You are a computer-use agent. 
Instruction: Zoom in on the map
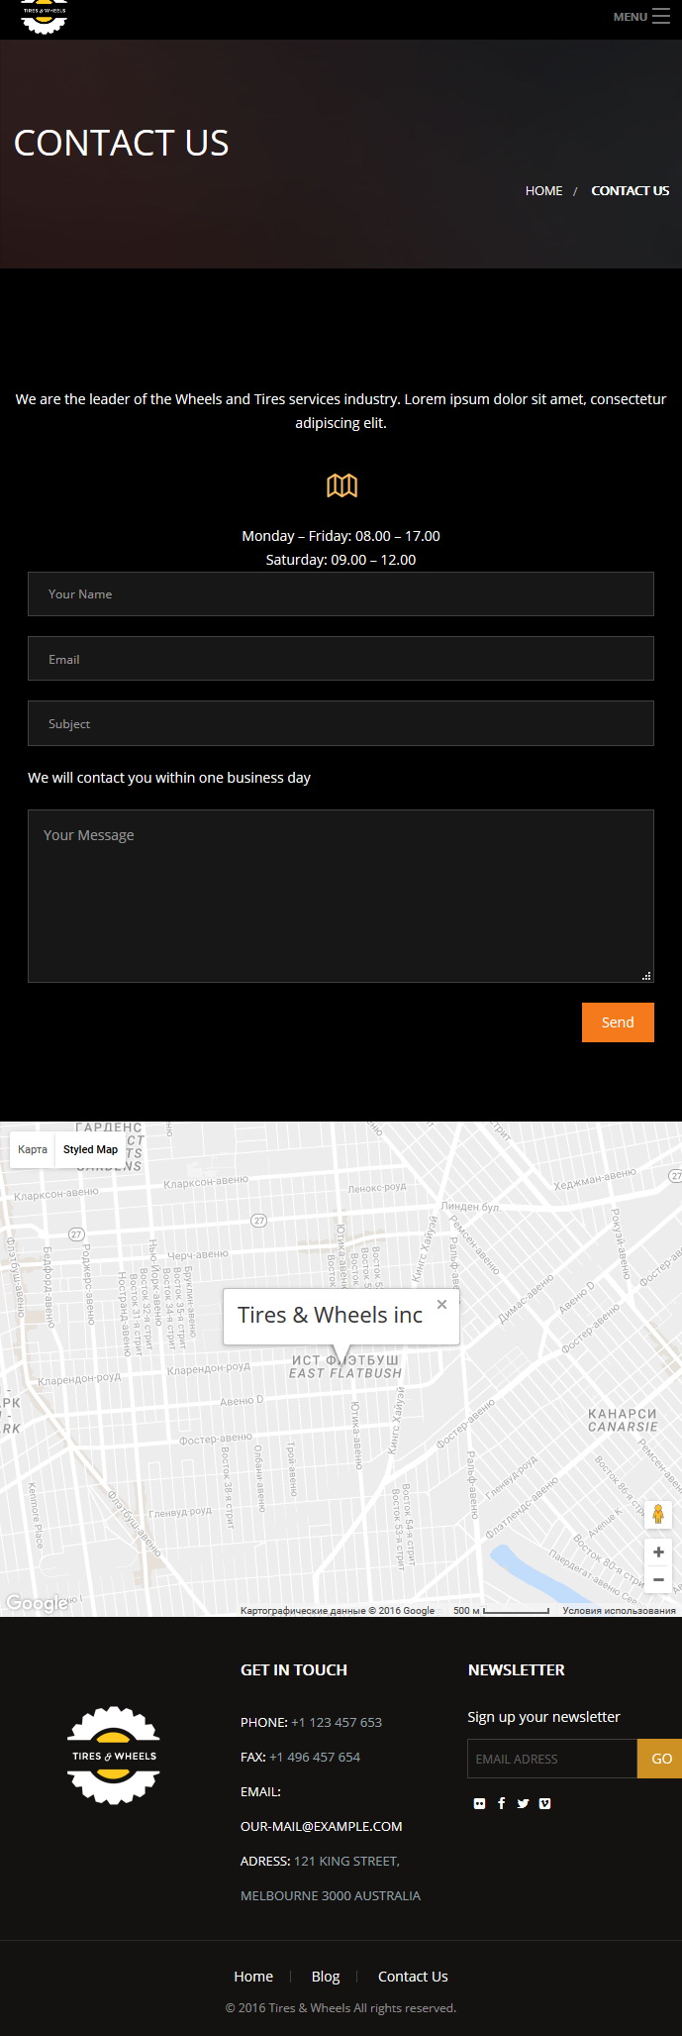tap(658, 1552)
